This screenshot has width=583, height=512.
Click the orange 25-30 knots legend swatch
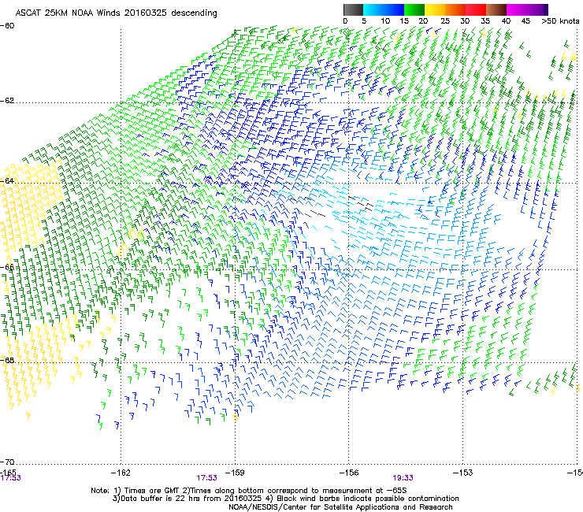[x=455, y=9]
